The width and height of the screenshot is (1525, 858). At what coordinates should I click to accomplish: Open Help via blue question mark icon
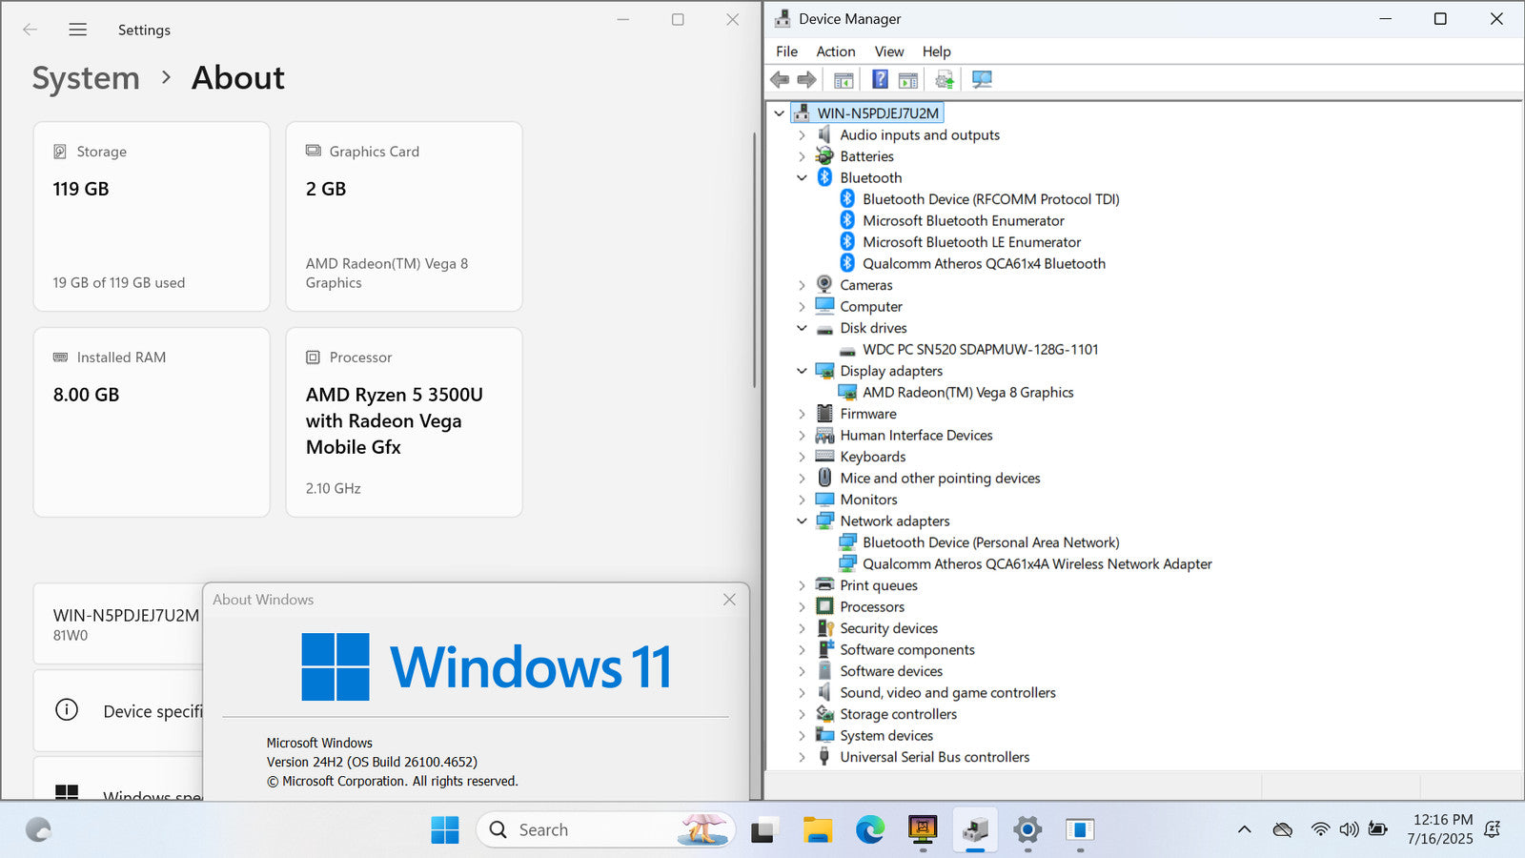click(x=880, y=79)
